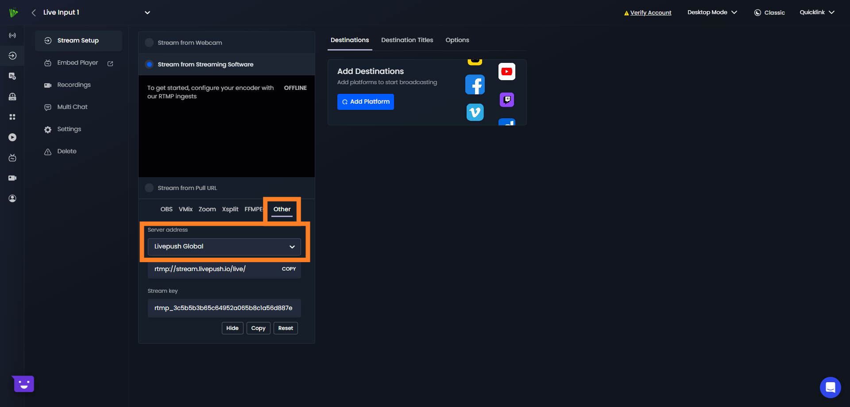Click the Facebook destination icon

[475, 85]
